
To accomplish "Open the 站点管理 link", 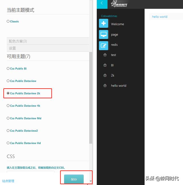I will point(8,181).
